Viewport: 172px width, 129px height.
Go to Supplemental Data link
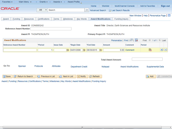click(155, 67)
